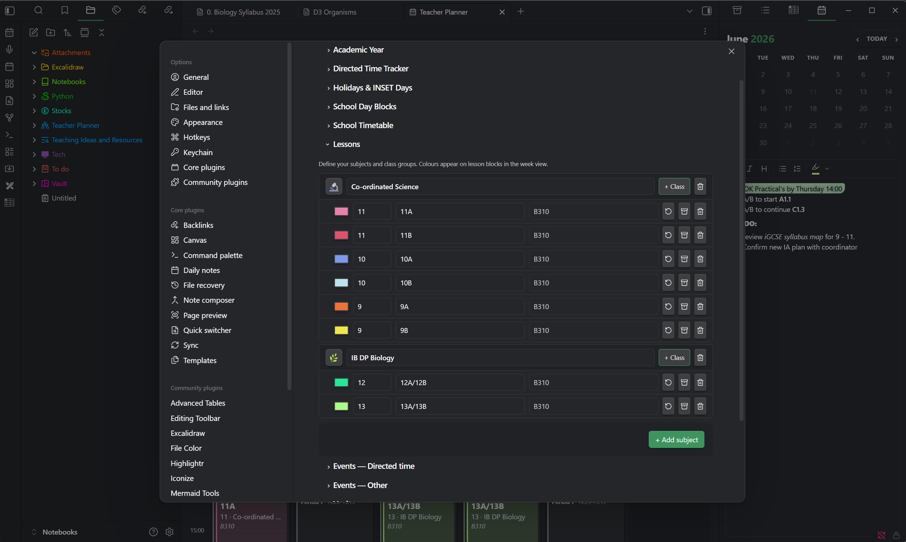Open the tags pane icon

coord(116,11)
